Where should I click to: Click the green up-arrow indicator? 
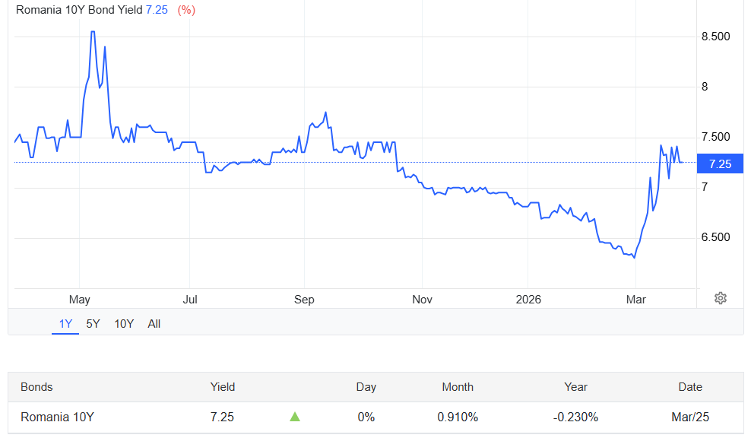[295, 417]
